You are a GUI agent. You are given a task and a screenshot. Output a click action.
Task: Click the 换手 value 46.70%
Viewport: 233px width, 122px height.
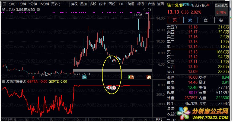tap(191, 104)
